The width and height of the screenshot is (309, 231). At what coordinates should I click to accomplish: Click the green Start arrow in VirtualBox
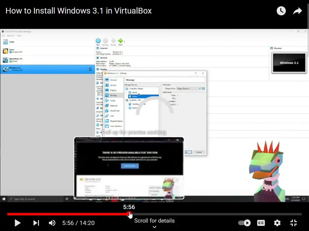pos(120,42)
